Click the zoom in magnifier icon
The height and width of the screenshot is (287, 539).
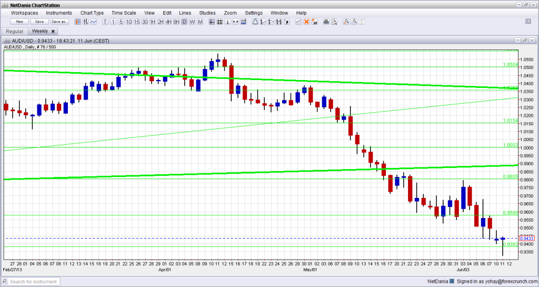tap(346, 22)
